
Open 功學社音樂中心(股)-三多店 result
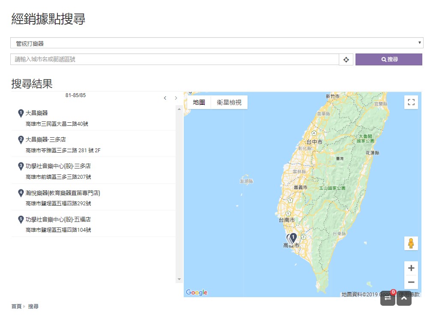coord(58,166)
